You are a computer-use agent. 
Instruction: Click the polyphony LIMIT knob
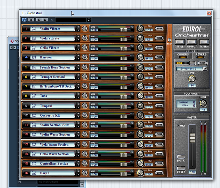203,103
